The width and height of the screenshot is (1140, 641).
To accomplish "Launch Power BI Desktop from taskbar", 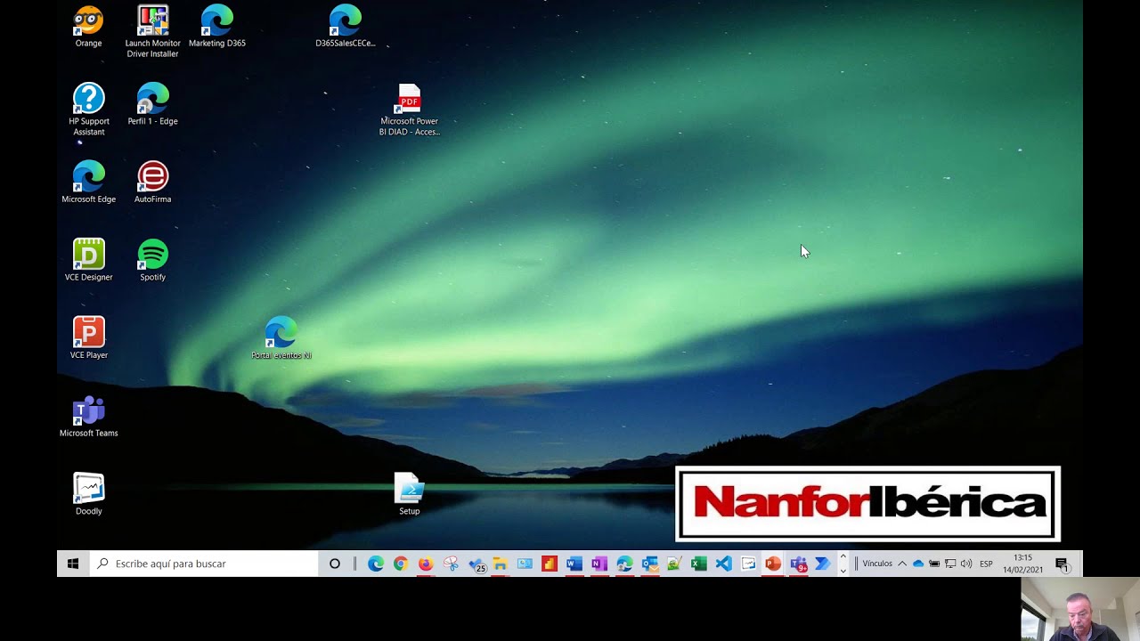I will [550, 564].
